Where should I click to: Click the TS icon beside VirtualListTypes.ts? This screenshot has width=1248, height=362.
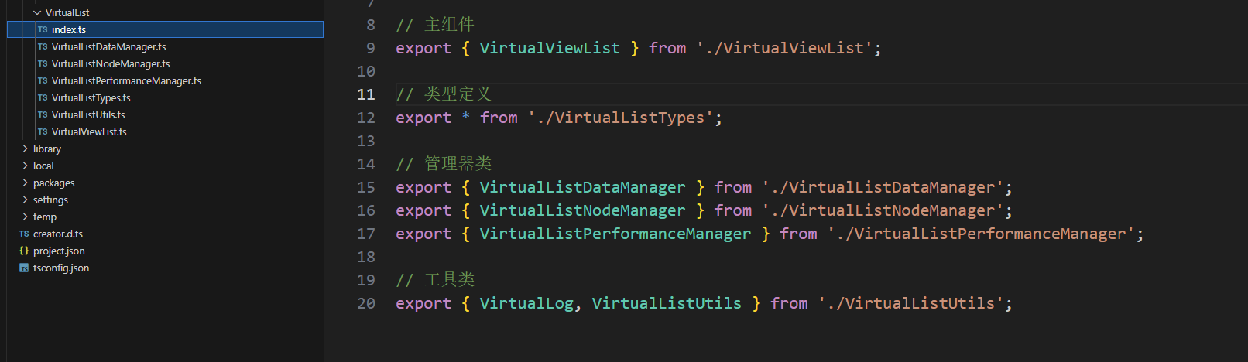pos(43,97)
